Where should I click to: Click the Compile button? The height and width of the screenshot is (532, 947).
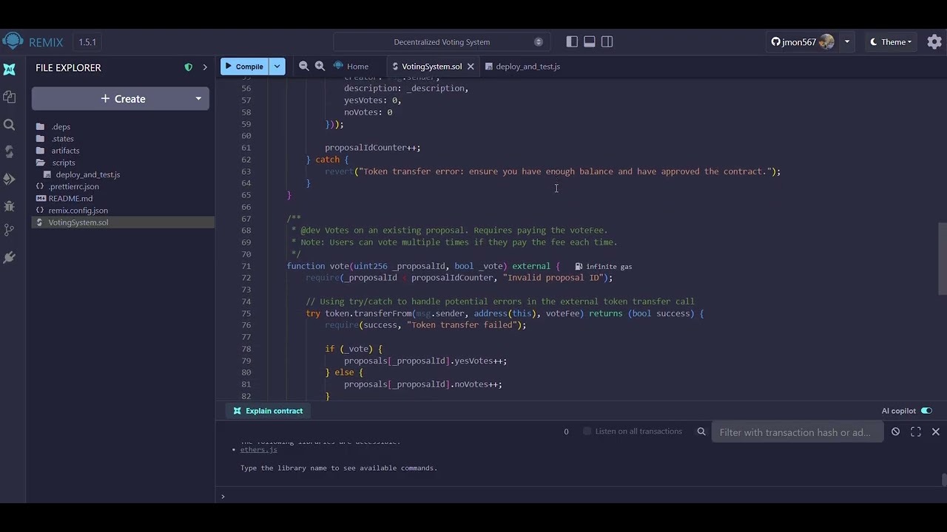pos(245,66)
